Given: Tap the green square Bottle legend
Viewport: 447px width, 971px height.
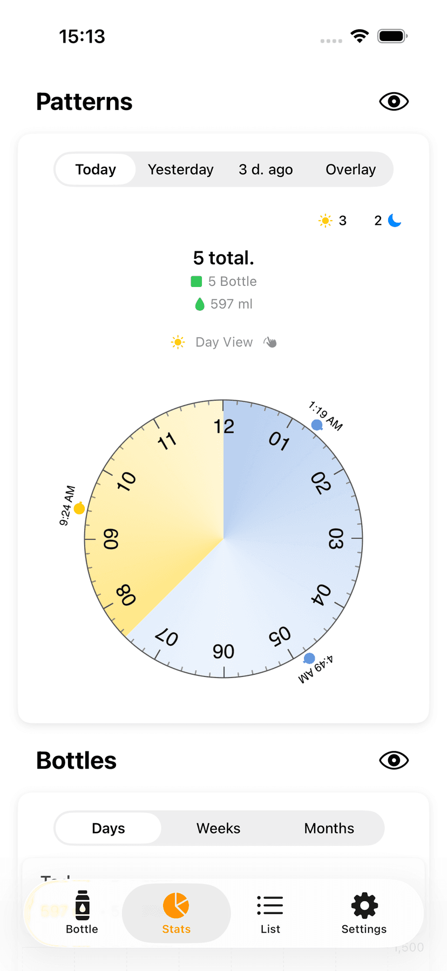Looking at the screenshot, I should tap(197, 282).
